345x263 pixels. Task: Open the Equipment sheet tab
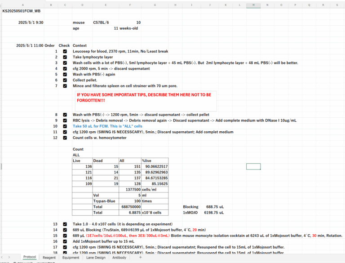click(x=71, y=258)
